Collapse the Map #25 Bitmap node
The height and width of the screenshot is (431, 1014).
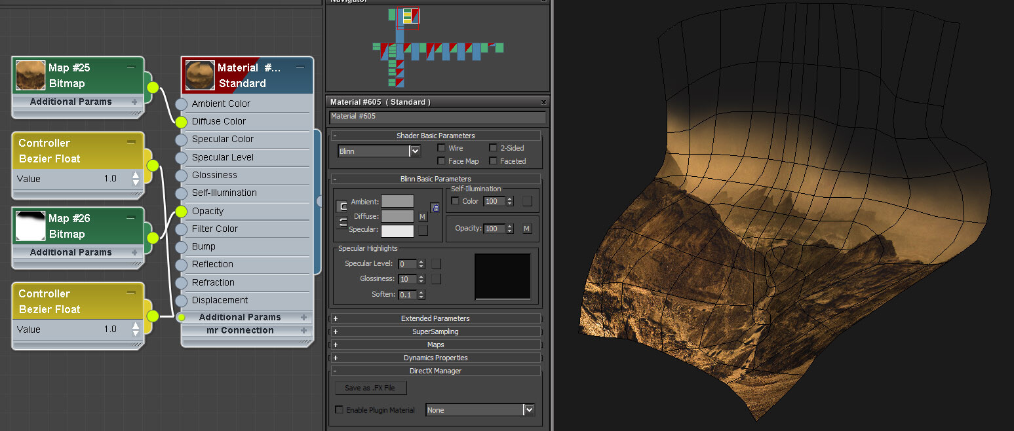point(131,67)
